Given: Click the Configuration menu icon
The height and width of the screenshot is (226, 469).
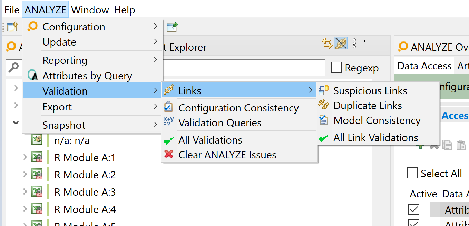Looking at the screenshot, I should pos(32,26).
